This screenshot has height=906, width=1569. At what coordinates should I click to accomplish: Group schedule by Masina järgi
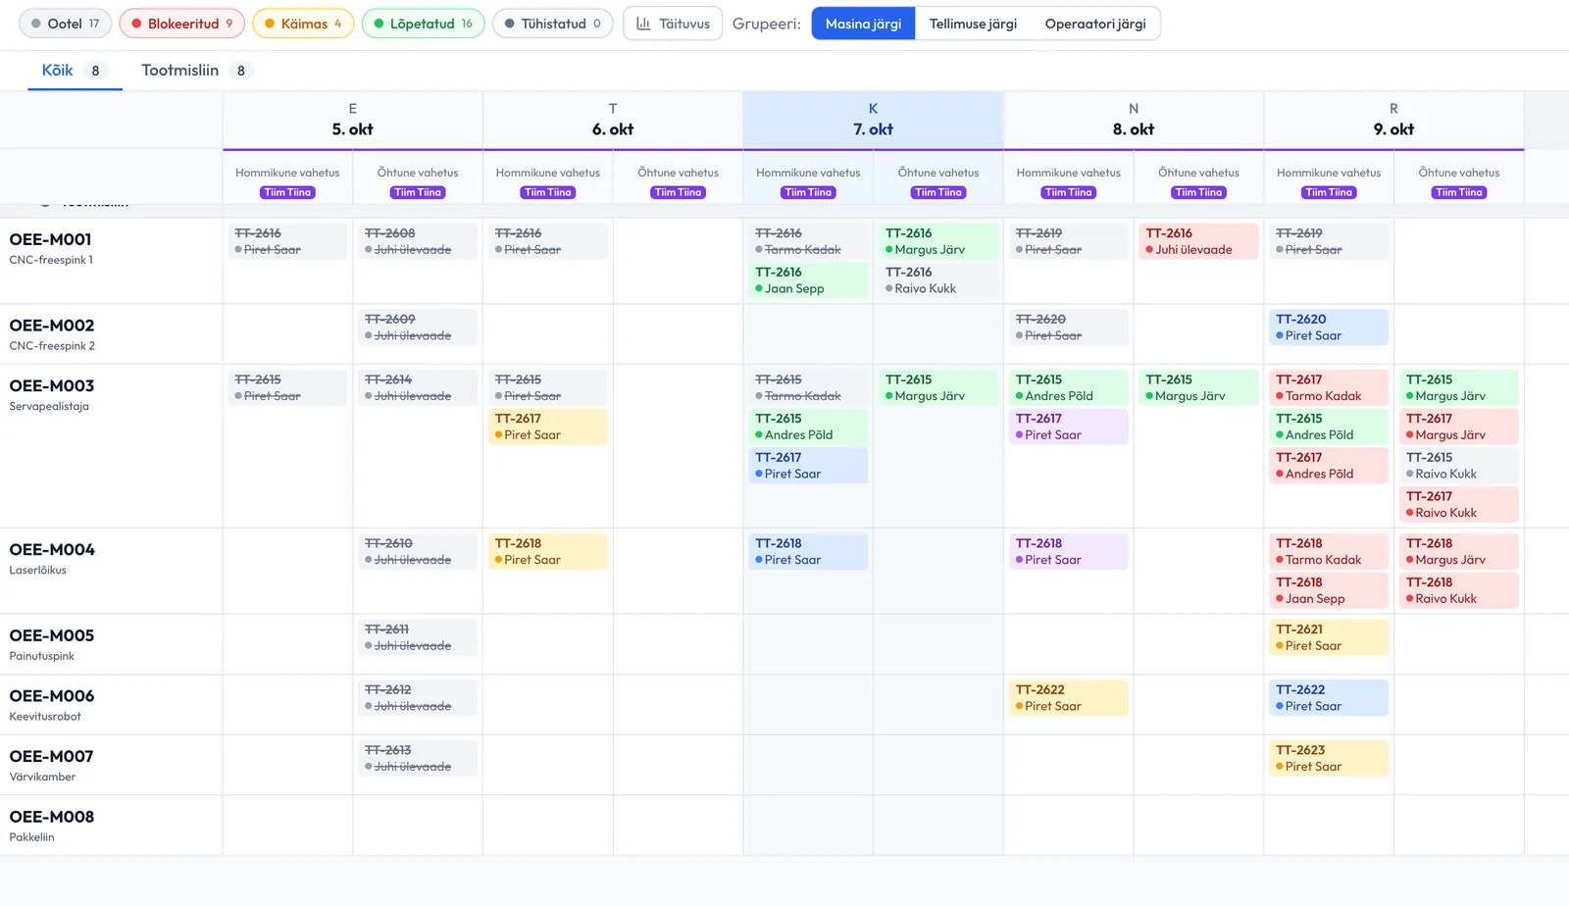[863, 24]
